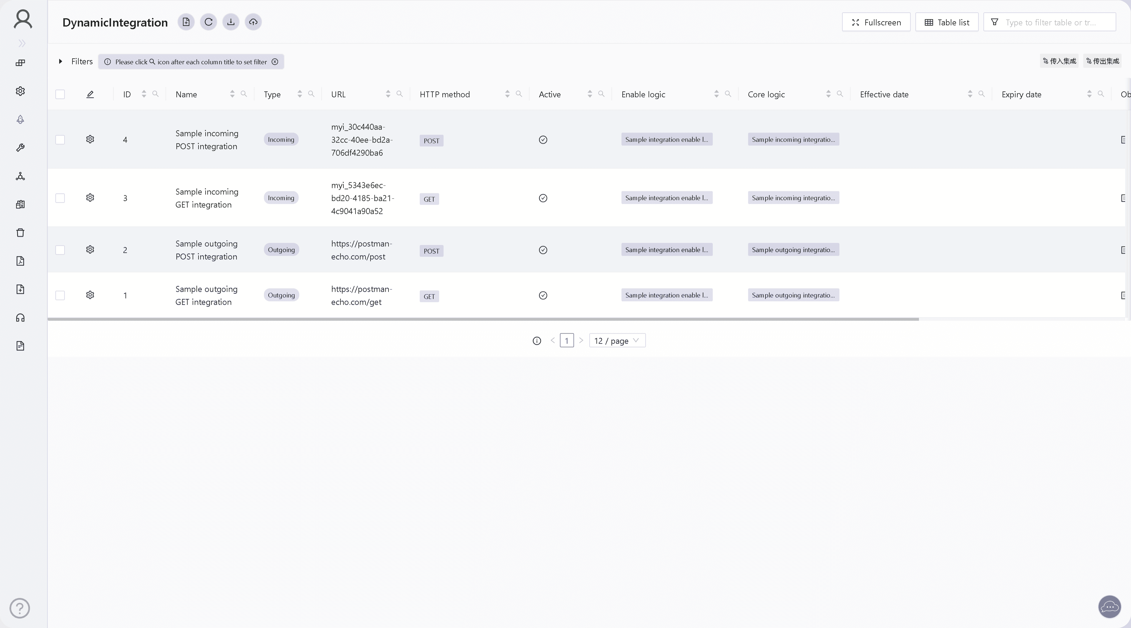The height and width of the screenshot is (628, 1131).
Task: Click the upload/deploy icon in toolbar
Action: coord(253,22)
